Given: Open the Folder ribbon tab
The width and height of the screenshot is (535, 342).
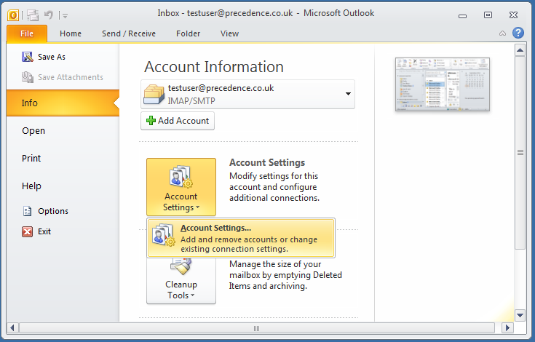Looking at the screenshot, I should pos(188,33).
